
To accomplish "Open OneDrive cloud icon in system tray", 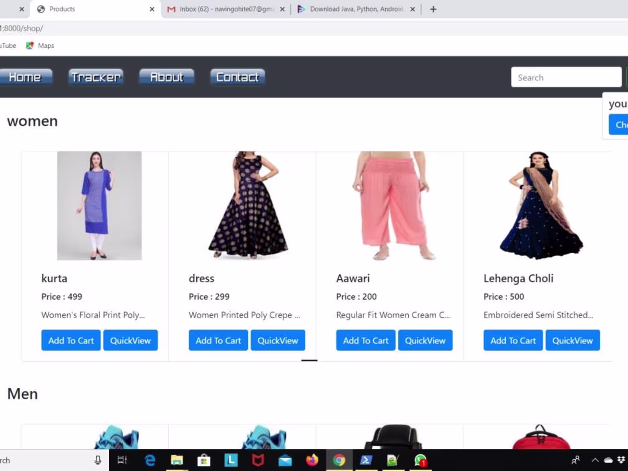I will tap(608, 460).
